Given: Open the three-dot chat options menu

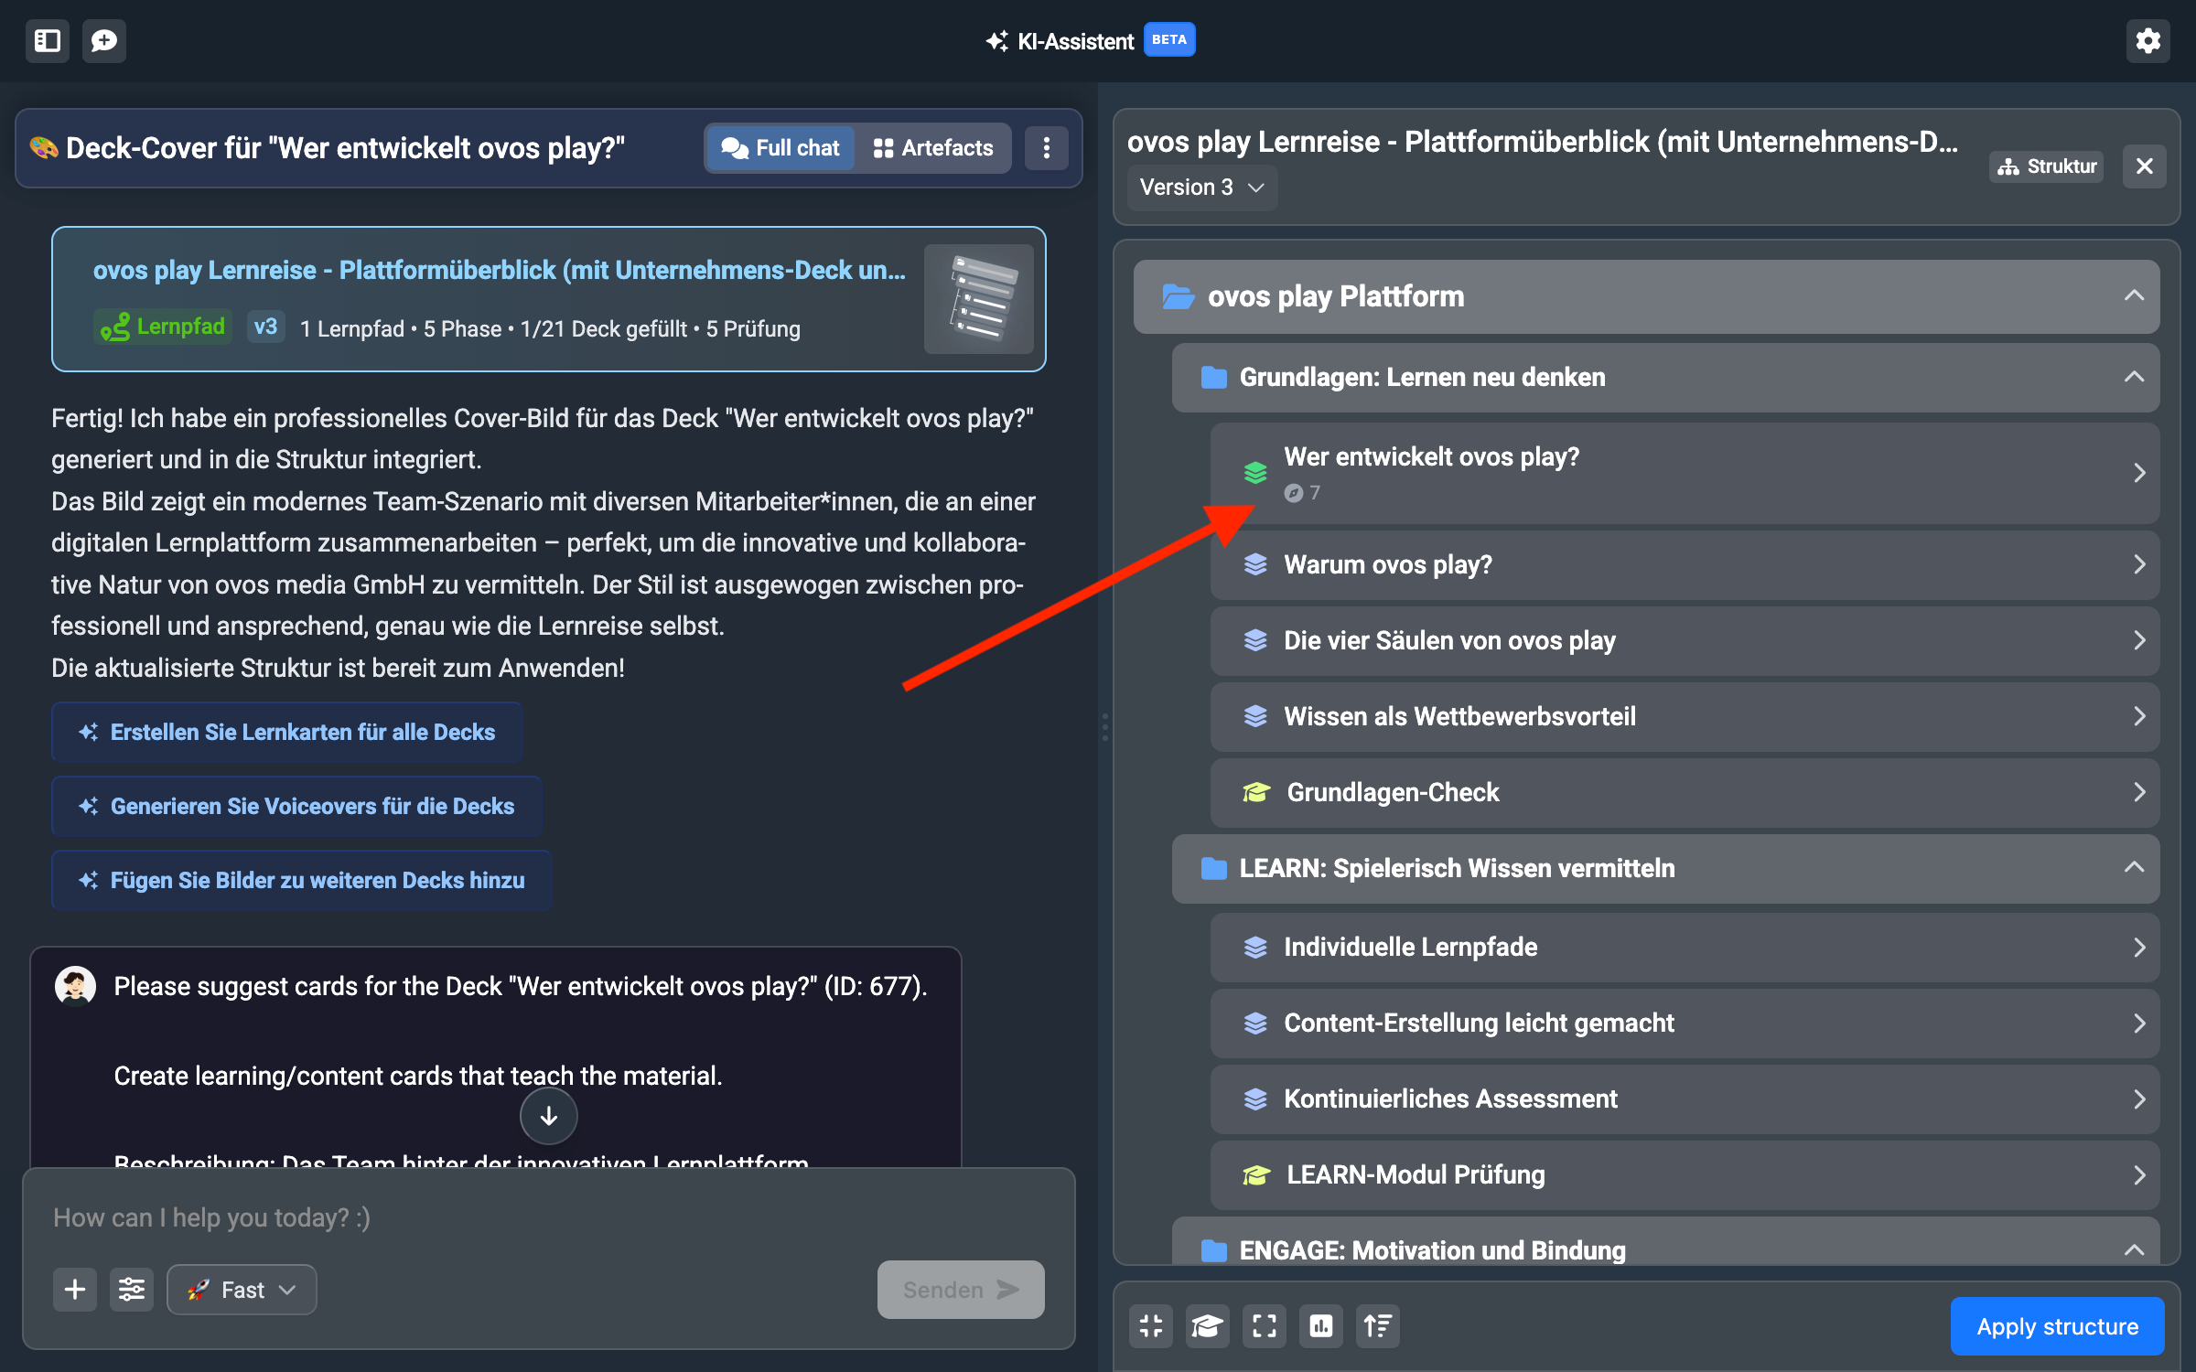Looking at the screenshot, I should [1047, 148].
